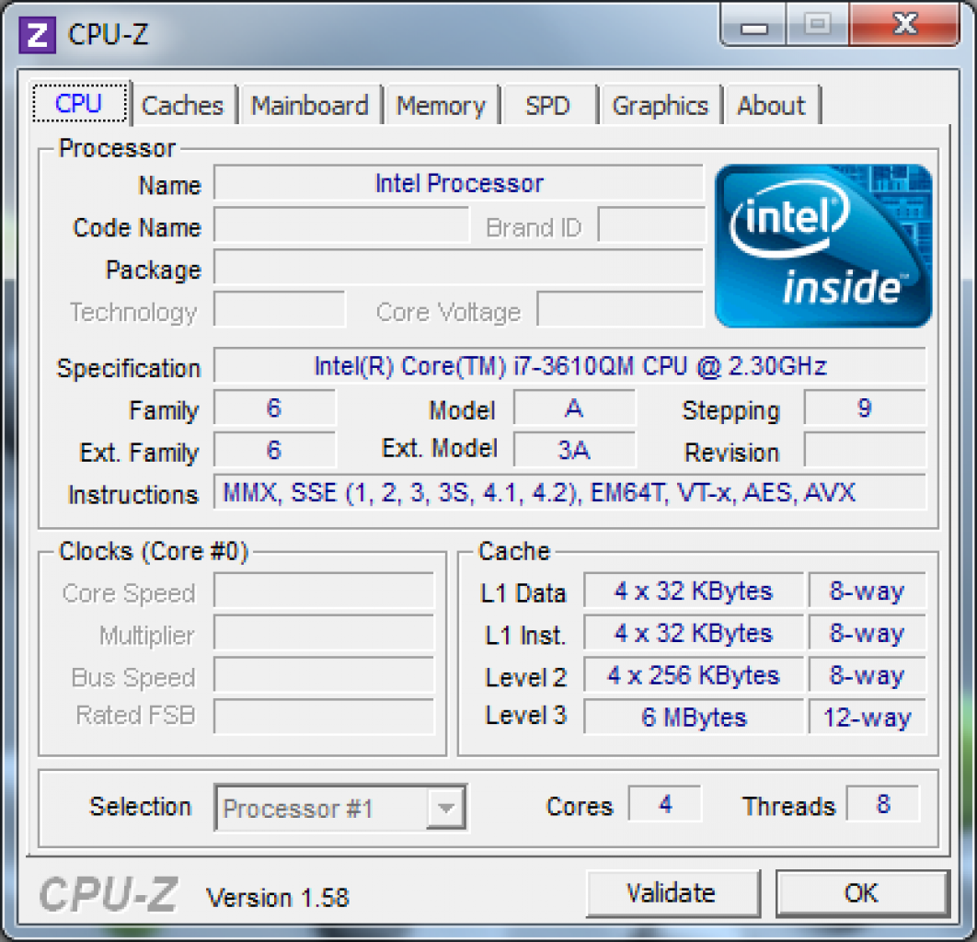Click the empty Package field
This screenshot has height=942, width=977.
coord(458,267)
